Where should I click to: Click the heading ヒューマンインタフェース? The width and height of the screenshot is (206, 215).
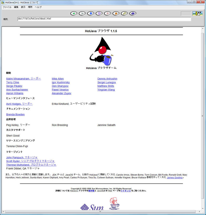tap(20, 98)
